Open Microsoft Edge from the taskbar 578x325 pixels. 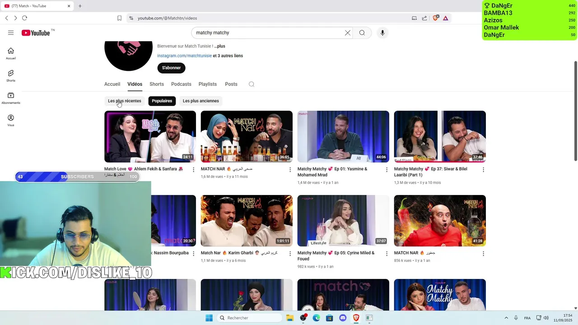pos(316,318)
